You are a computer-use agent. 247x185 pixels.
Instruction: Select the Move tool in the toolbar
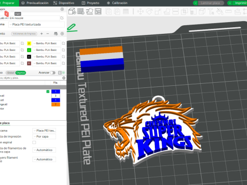(140, 11)
